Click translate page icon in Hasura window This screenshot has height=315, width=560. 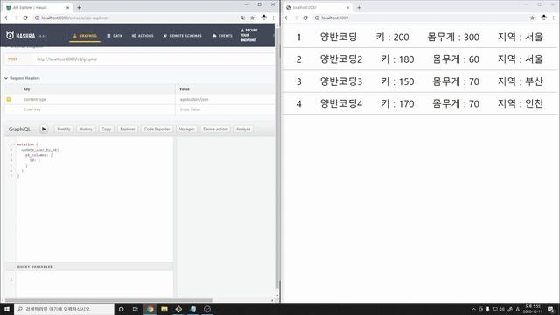(x=243, y=17)
